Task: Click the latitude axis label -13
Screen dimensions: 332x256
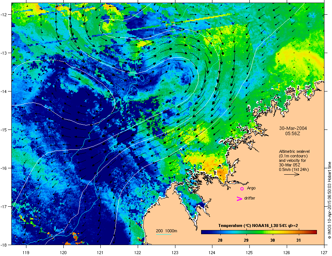Action: pos(4,53)
